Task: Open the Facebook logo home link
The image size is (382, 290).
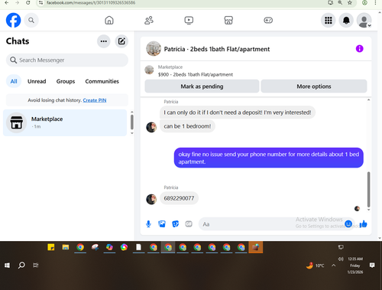Action: [x=13, y=20]
